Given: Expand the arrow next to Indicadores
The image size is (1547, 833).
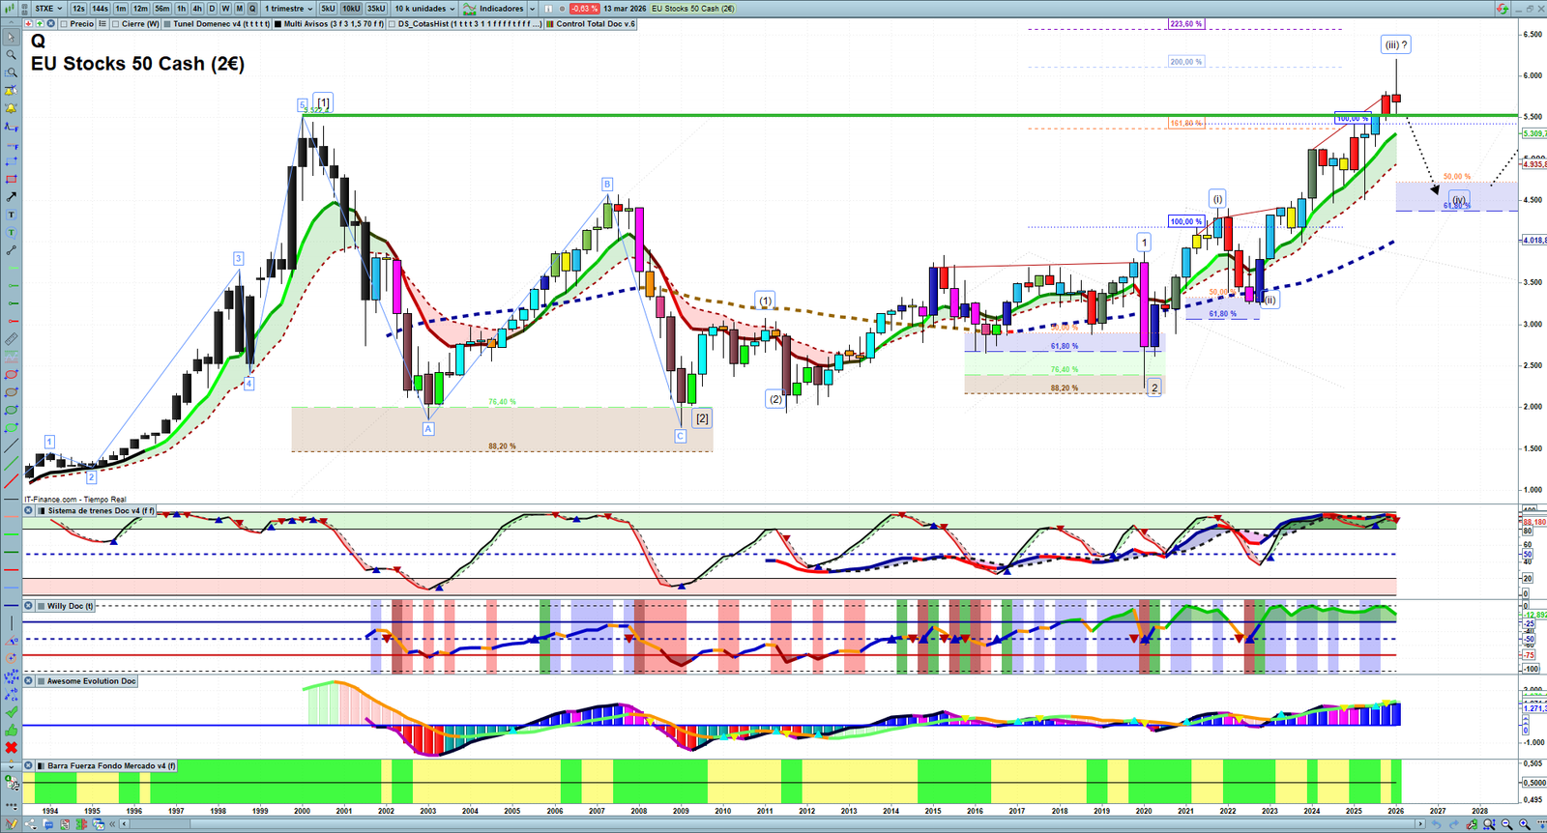Looking at the screenshot, I should point(532,9).
